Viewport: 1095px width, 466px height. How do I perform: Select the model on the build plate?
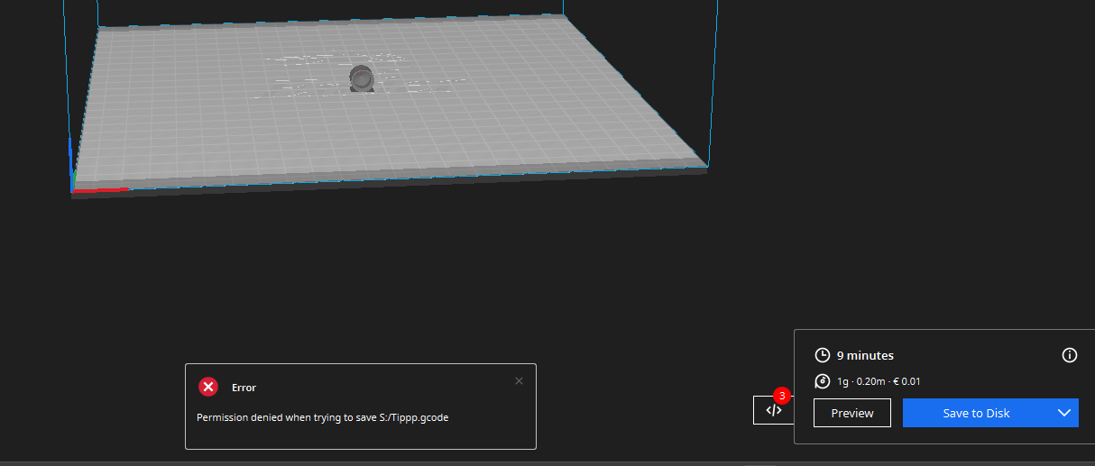click(363, 78)
